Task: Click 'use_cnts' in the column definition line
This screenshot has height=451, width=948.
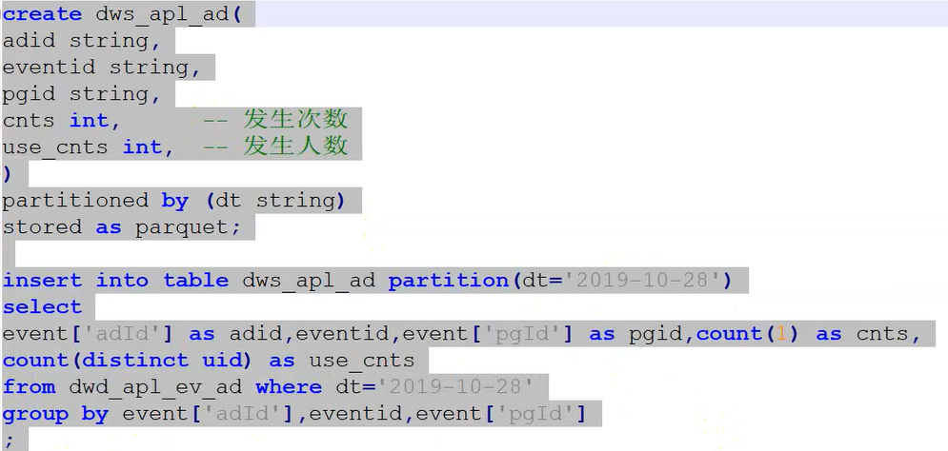Action: [x=55, y=147]
